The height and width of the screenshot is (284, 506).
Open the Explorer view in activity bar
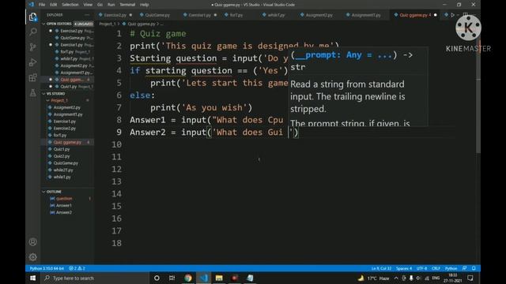[x=32, y=17]
